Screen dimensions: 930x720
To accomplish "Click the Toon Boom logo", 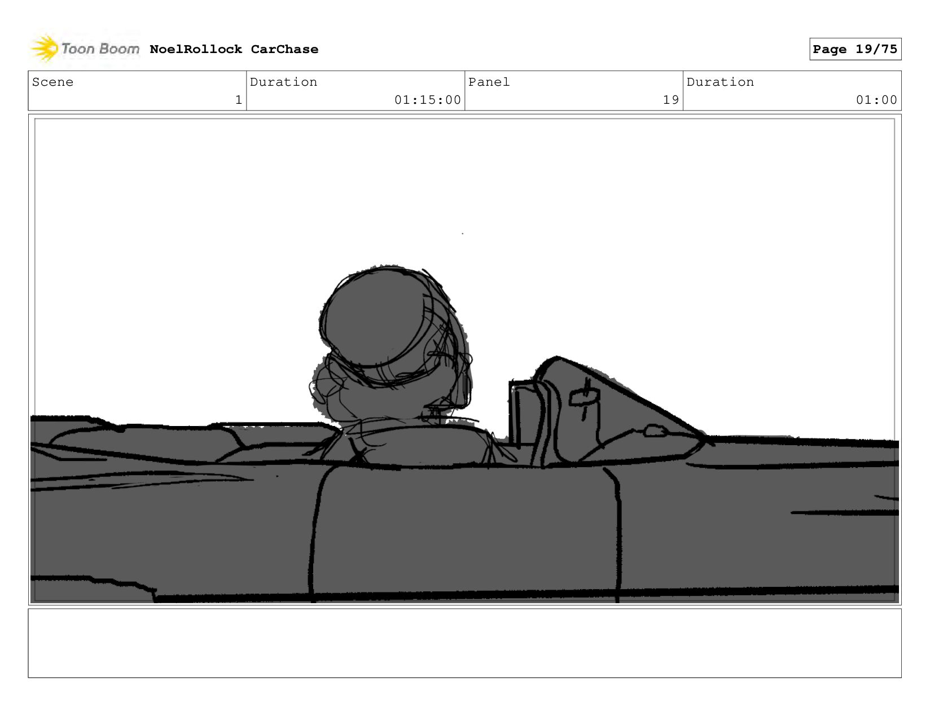I will (x=85, y=49).
